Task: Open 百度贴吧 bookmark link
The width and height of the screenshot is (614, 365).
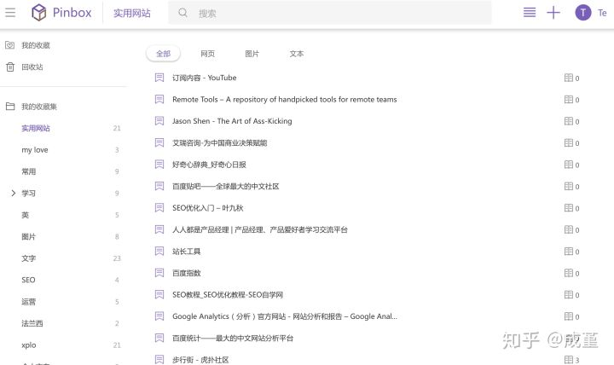Action: click(225, 187)
